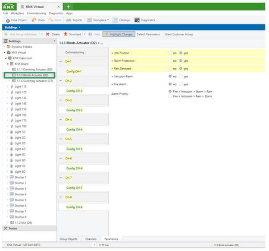This screenshot has height=251, width=269.
Task: Set Info Position to no
Action: pyautogui.click(x=170, y=53)
